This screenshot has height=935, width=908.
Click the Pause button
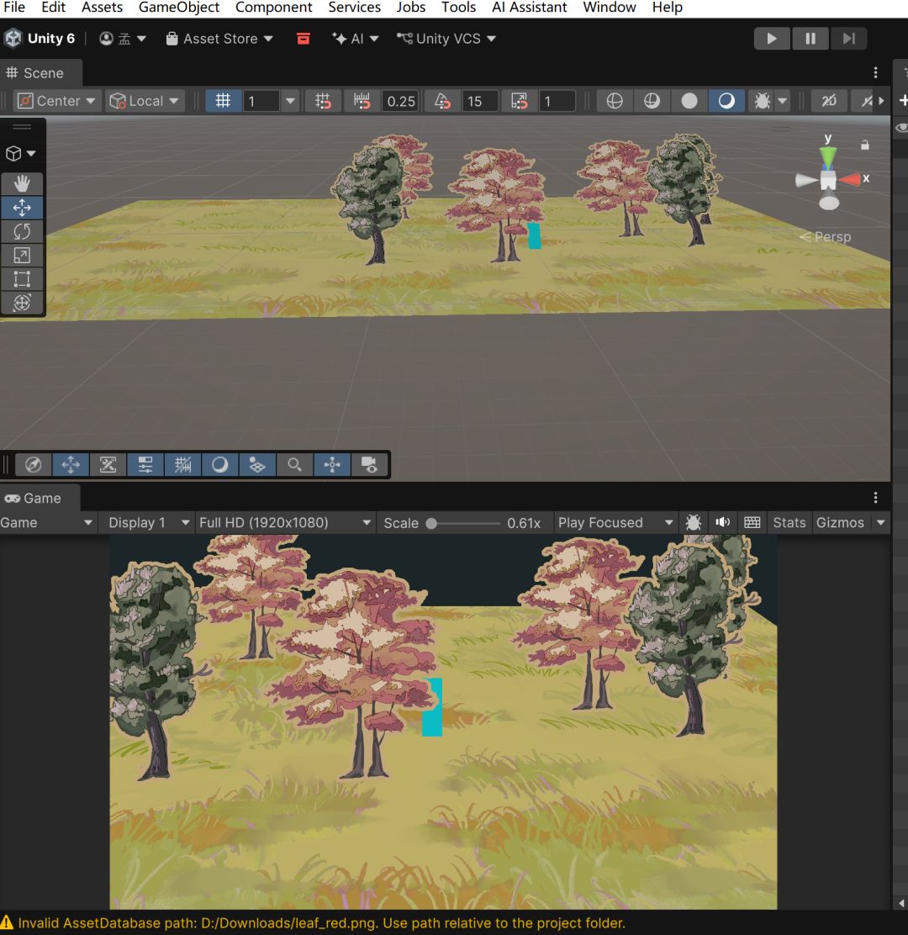point(810,39)
